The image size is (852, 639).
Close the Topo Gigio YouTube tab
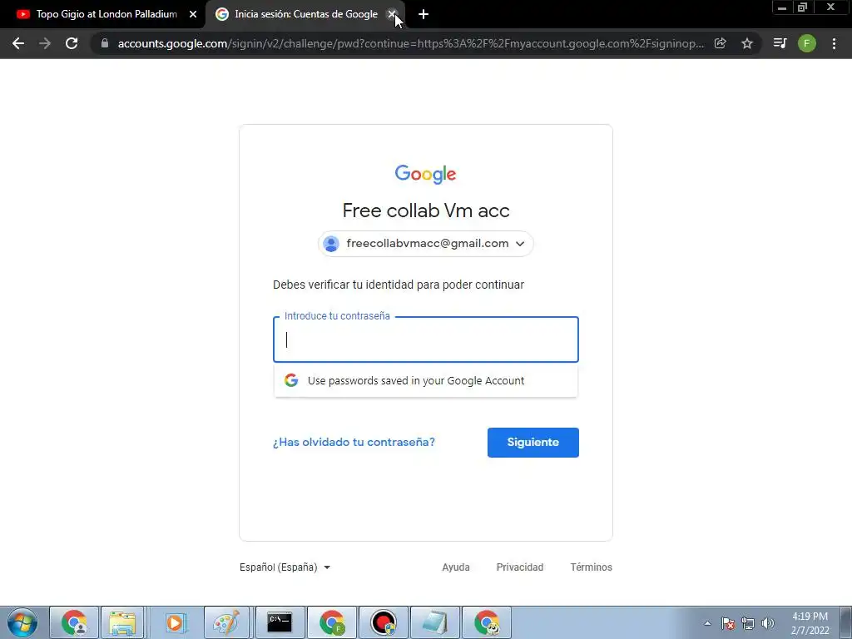pos(193,14)
